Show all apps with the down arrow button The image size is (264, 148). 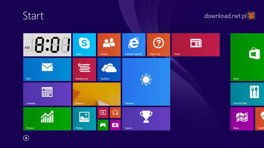(26, 138)
